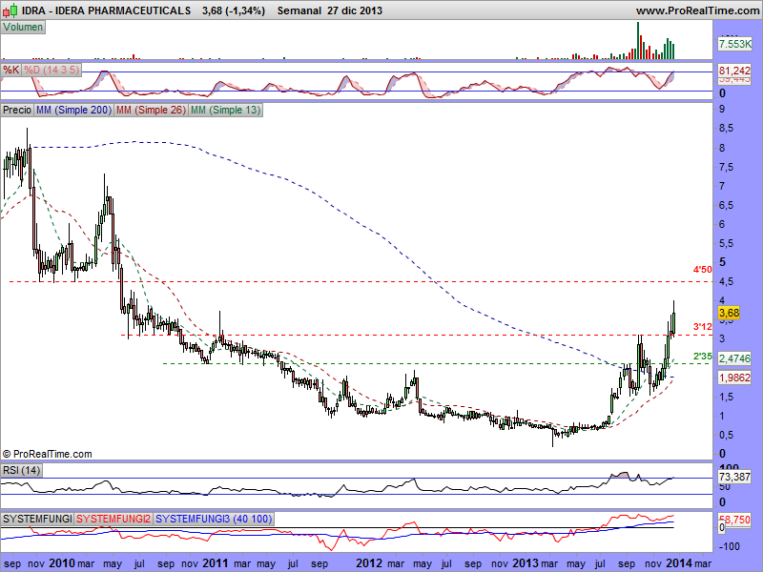Click the -100 mark on the SYSTEMFUNGI axis
This screenshot has height=572, width=763.
pyautogui.click(x=729, y=546)
